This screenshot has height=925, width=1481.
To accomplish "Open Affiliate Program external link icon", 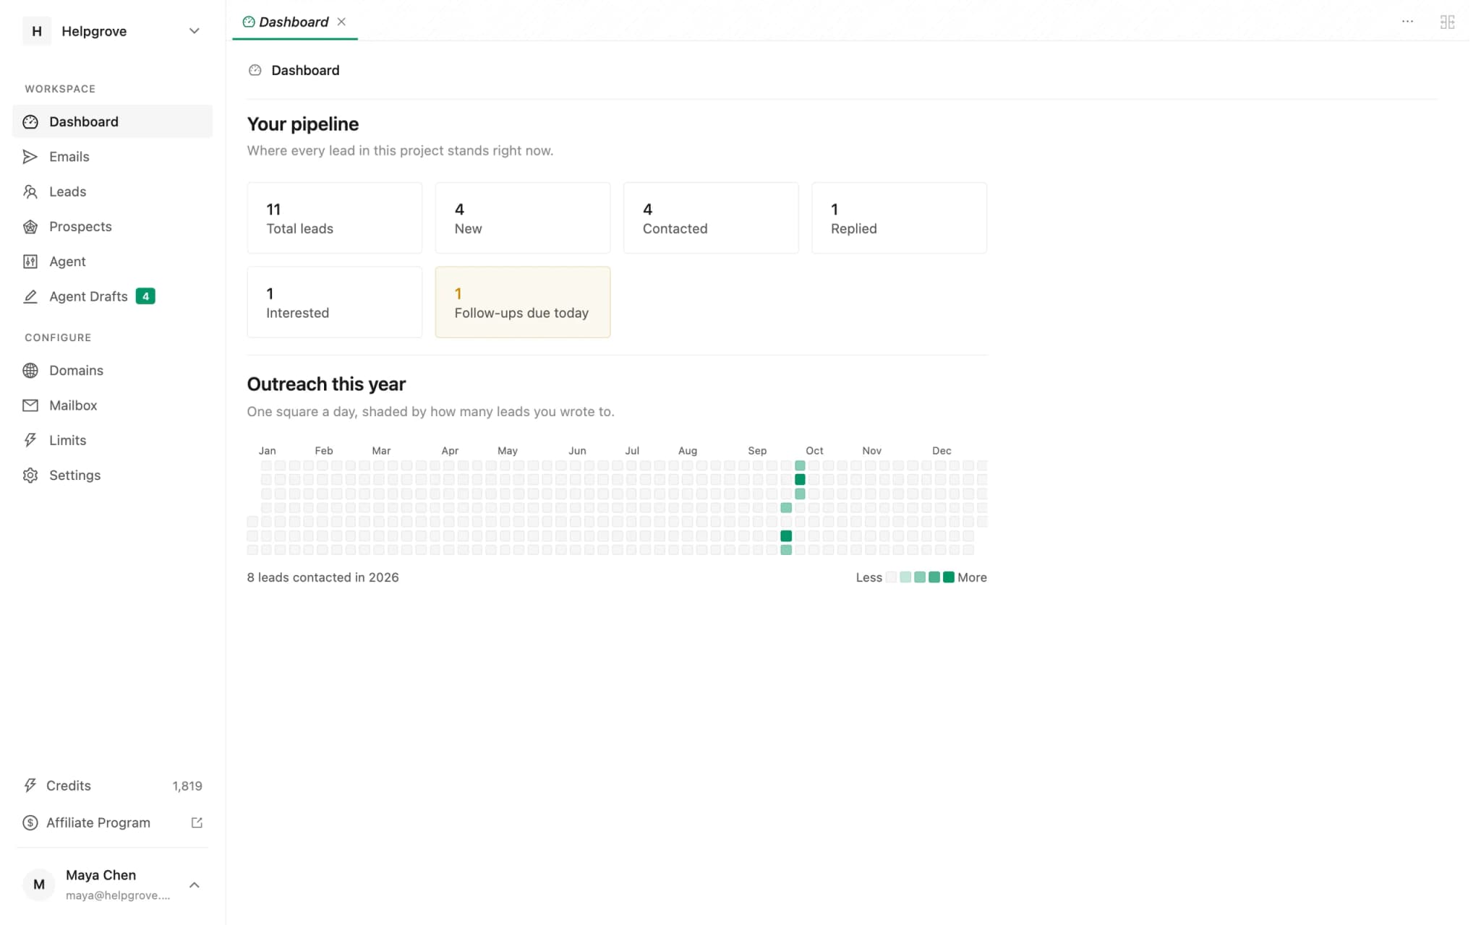I will pos(197,822).
